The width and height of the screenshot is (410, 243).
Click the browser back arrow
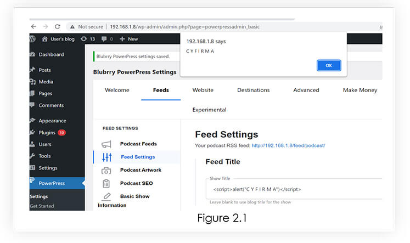click(33, 27)
